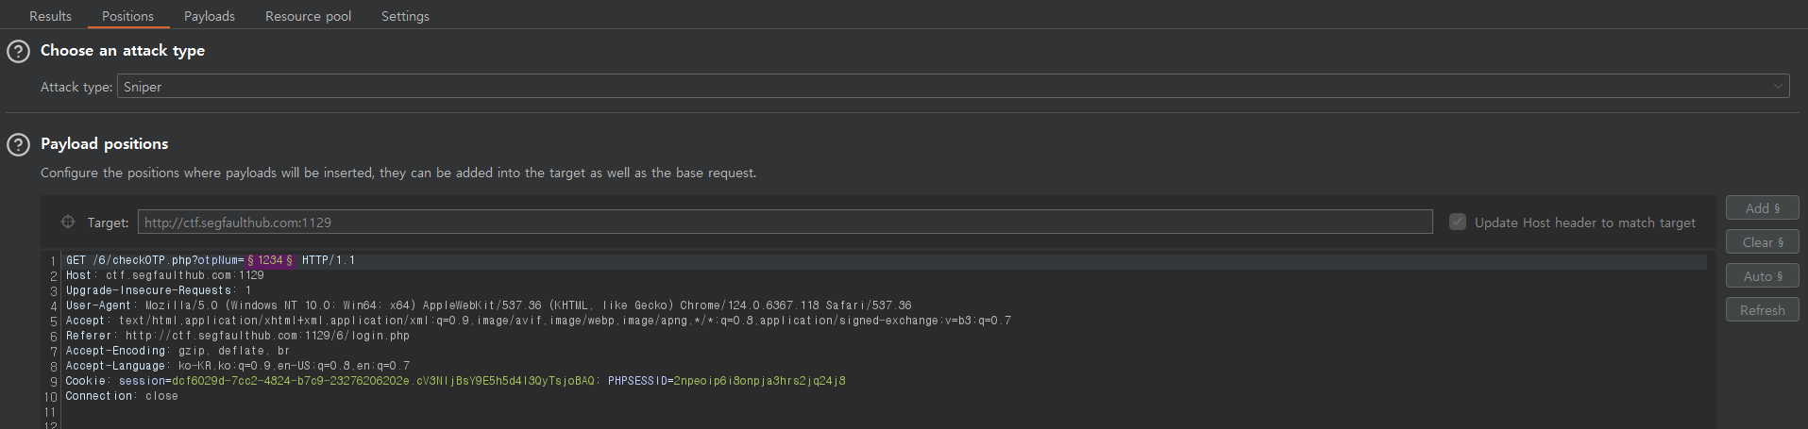Click the help icon beside Choose an attack type
The width and height of the screenshot is (1808, 429).
[18, 51]
